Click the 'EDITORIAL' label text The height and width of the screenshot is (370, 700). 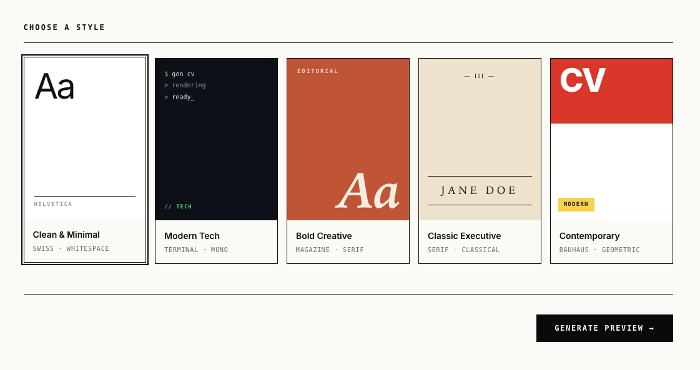(x=318, y=71)
